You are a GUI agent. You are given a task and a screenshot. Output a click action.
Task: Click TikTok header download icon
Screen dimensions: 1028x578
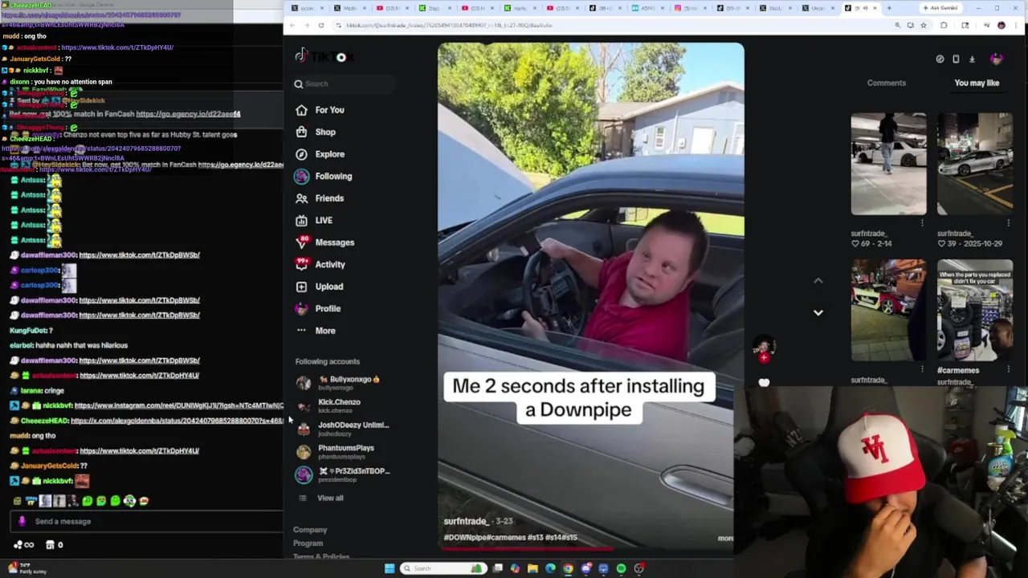(x=972, y=59)
